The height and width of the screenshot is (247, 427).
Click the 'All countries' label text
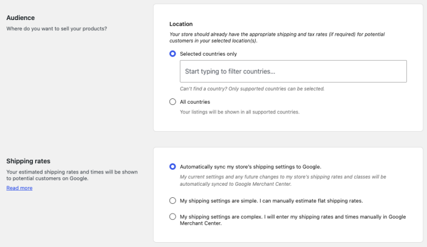(195, 102)
